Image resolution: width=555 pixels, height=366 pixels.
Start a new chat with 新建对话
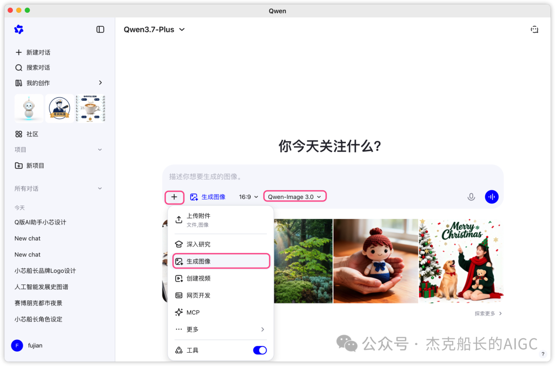click(x=33, y=52)
